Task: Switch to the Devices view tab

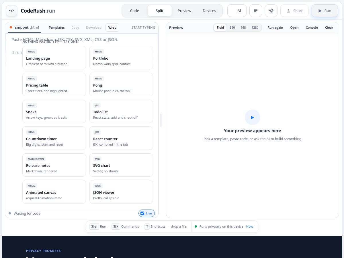Action: pyautogui.click(x=209, y=11)
